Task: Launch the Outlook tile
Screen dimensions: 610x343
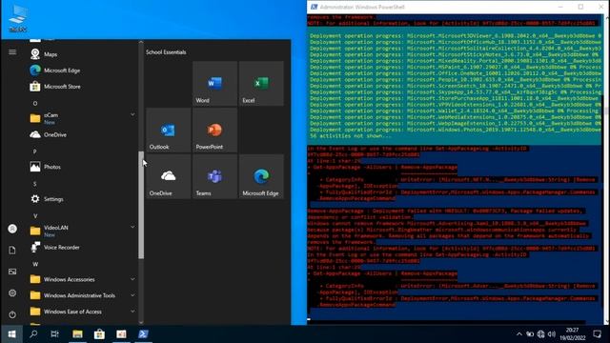Action: 169,131
